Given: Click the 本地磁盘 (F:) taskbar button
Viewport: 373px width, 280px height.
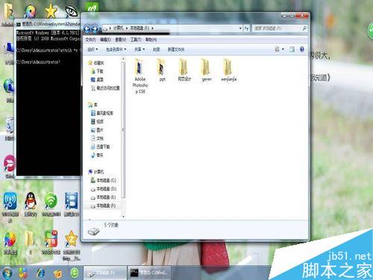Looking at the screenshot, I should pos(105,273).
